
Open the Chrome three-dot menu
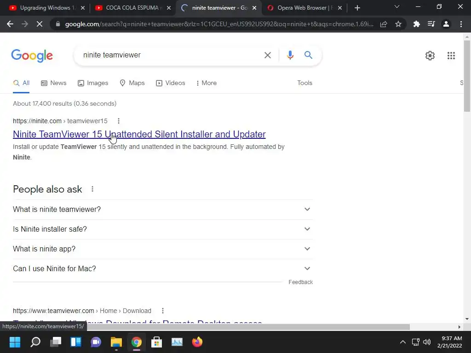click(461, 24)
